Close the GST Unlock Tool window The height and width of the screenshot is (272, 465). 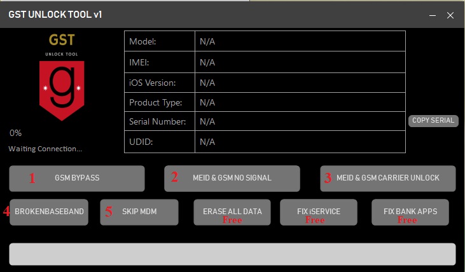pos(450,15)
